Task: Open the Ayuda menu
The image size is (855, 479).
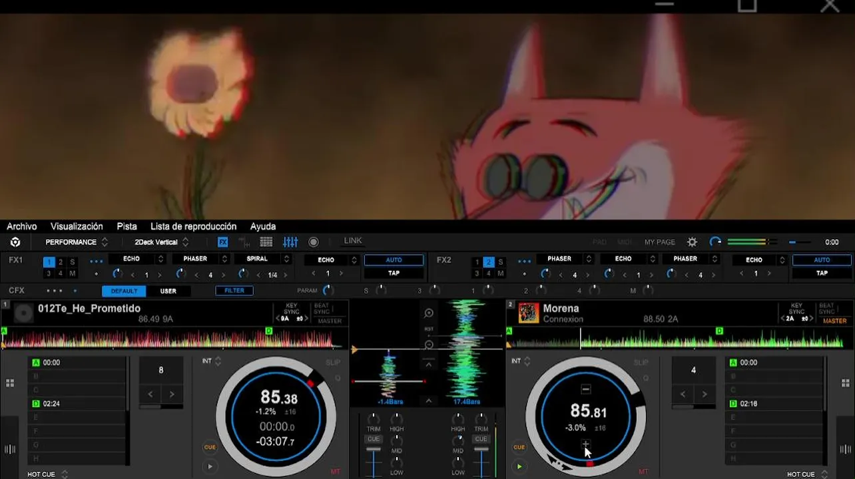Action: (x=263, y=226)
